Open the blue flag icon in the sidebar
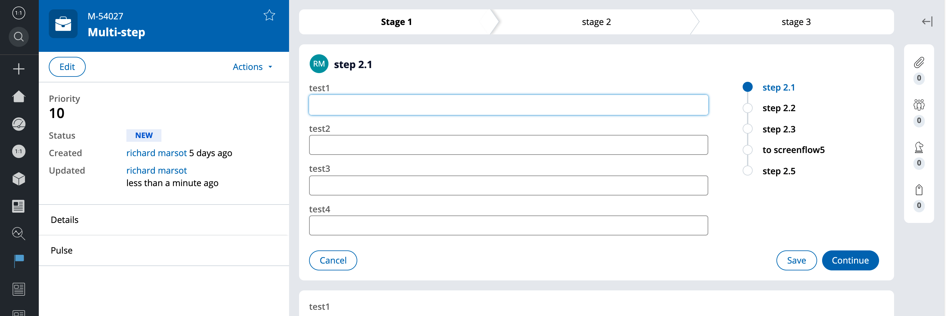The image size is (946, 316). point(18,260)
